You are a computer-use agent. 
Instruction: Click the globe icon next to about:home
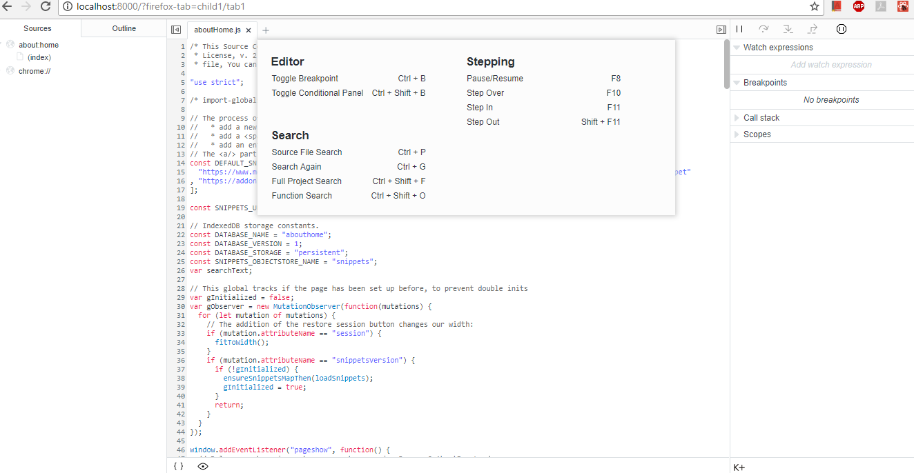[10, 45]
